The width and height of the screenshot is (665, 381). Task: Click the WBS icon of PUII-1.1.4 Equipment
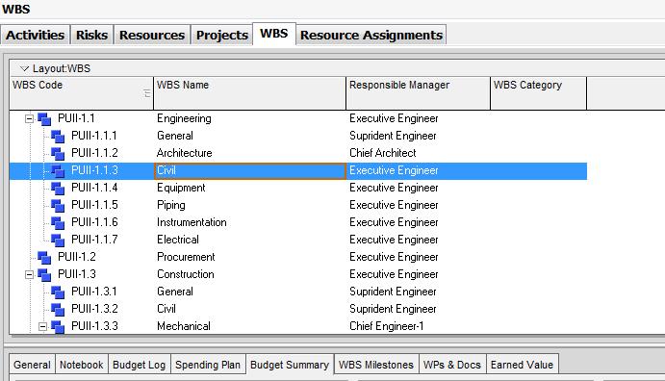[x=58, y=189]
